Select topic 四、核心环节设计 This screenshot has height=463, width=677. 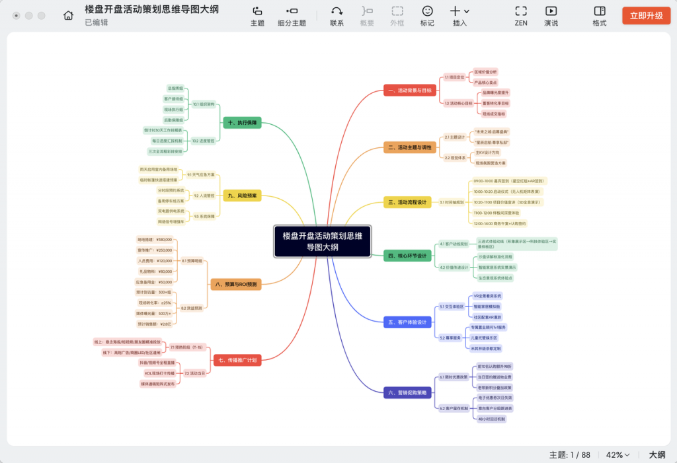(x=407, y=256)
